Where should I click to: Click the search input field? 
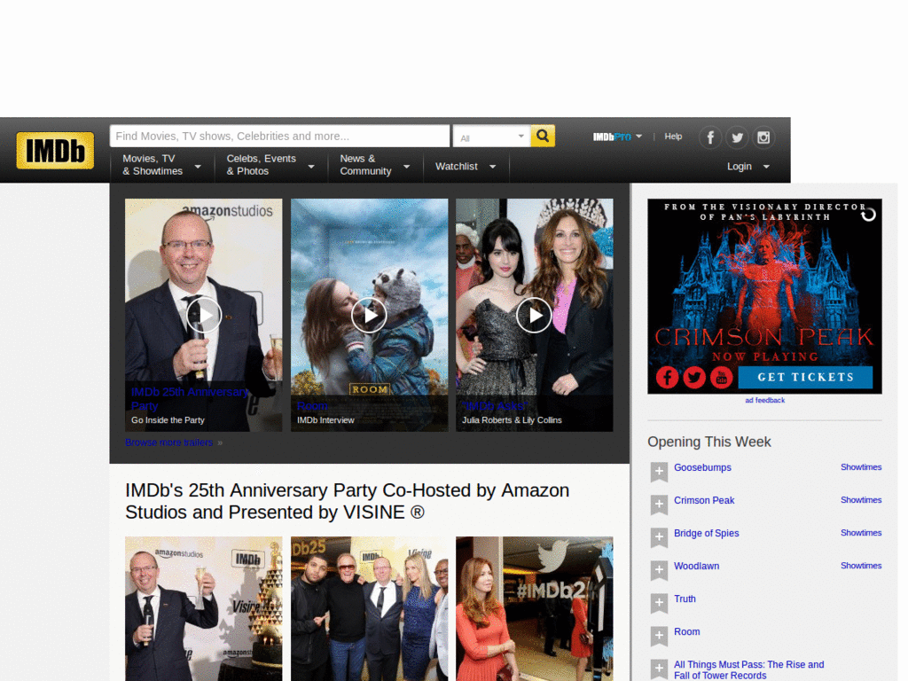(279, 136)
